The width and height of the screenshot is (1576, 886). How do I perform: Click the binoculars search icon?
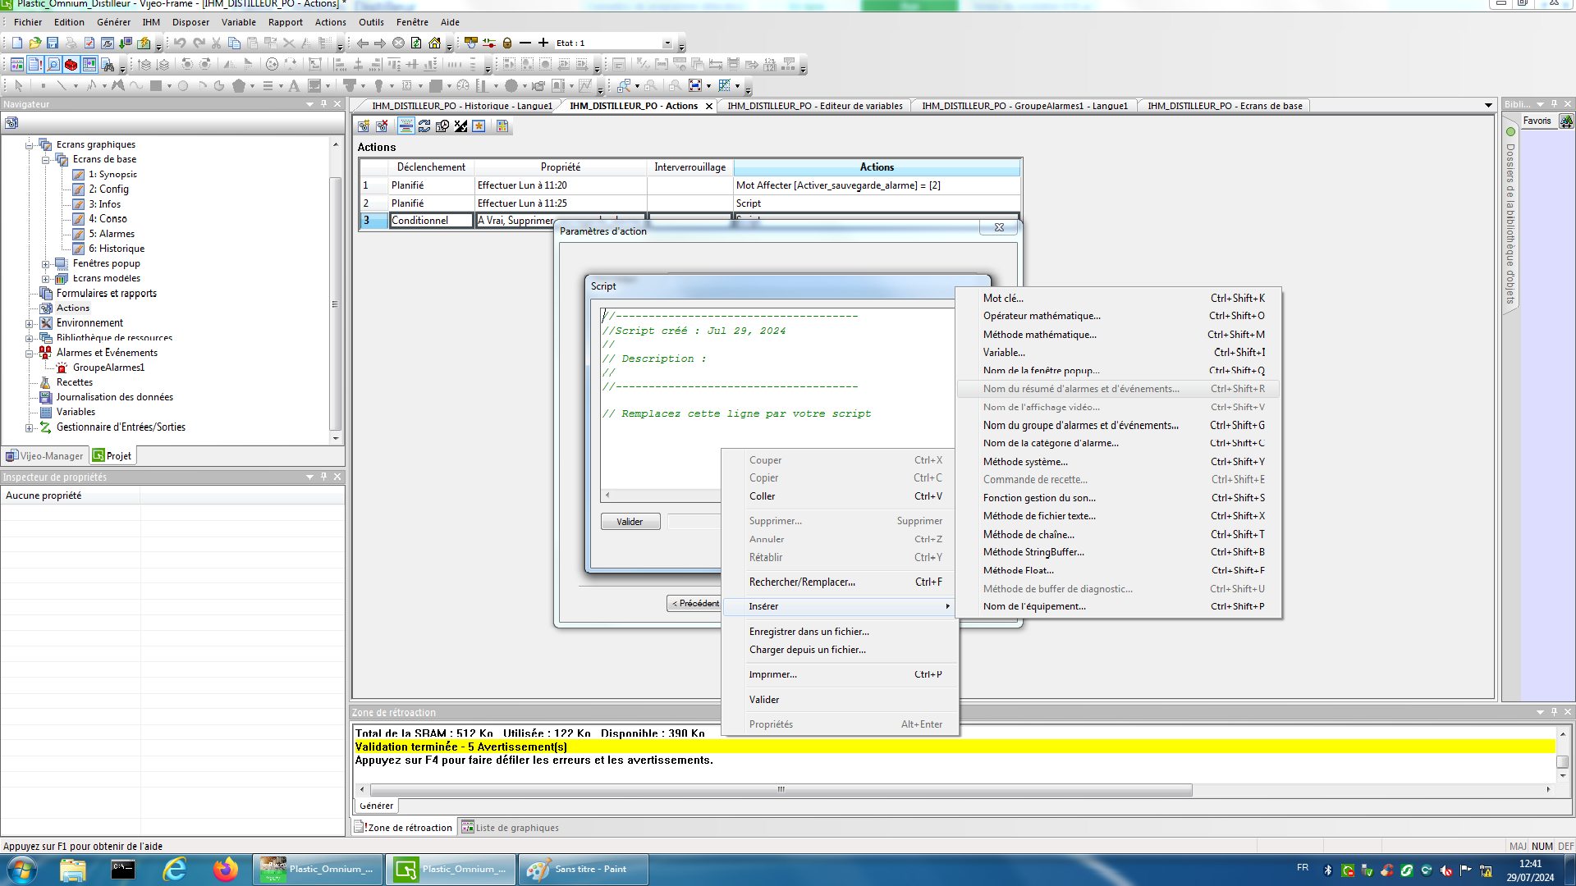[x=108, y=65]
